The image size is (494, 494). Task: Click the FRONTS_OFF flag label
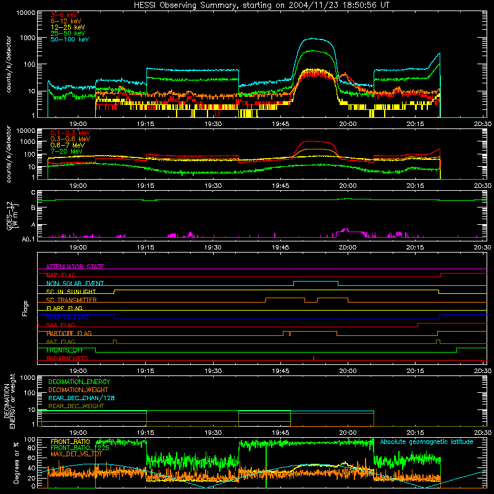(65, 350)
